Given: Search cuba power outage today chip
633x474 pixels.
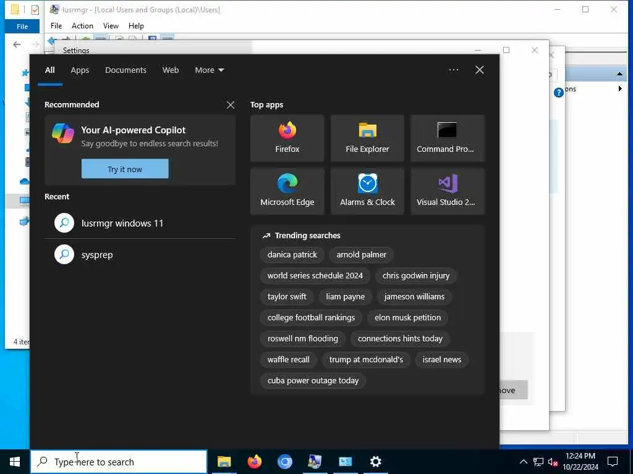Looking at the screenshot, I should pyautogui.click(x=313, y=380).
